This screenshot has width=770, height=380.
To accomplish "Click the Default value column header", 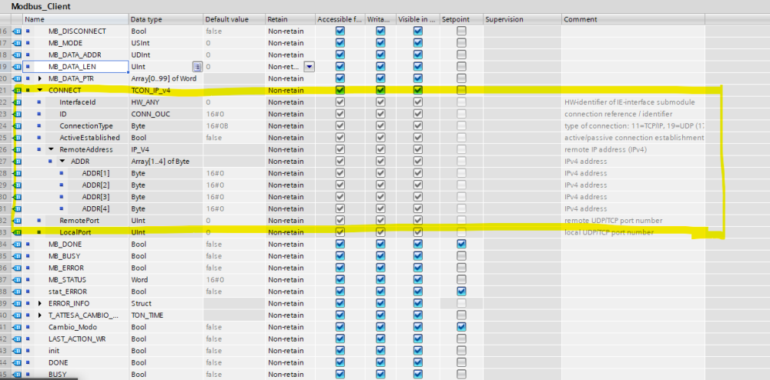I will pos(226,18).
